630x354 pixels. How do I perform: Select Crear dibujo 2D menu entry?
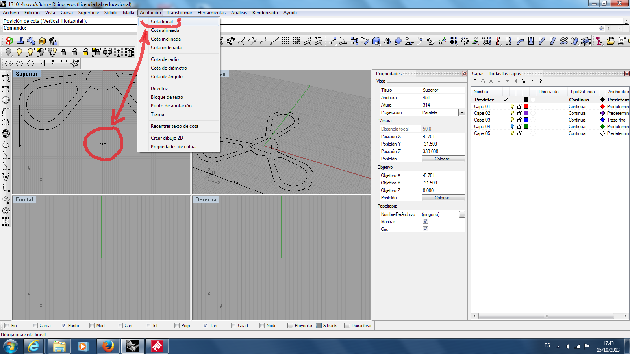coord(167,138)
